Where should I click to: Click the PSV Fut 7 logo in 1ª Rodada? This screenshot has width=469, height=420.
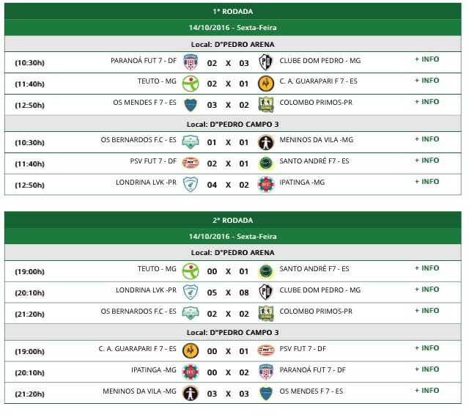[191, 163]
